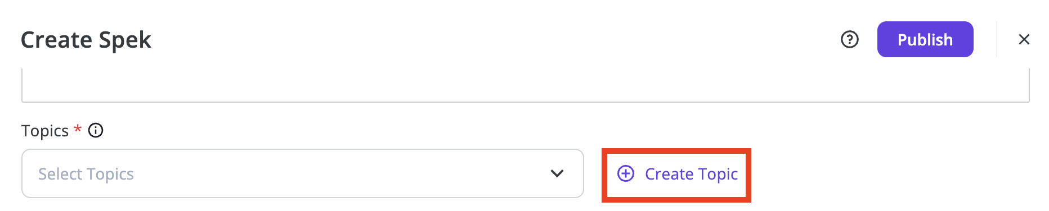
Task: Select the circled question mark near Publish
Action: 849,39
